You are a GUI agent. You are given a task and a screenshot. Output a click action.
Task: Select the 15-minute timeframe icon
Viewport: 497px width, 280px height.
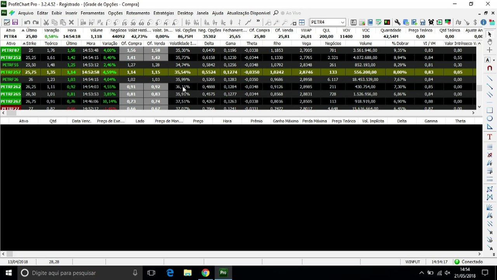click(124, 23)
